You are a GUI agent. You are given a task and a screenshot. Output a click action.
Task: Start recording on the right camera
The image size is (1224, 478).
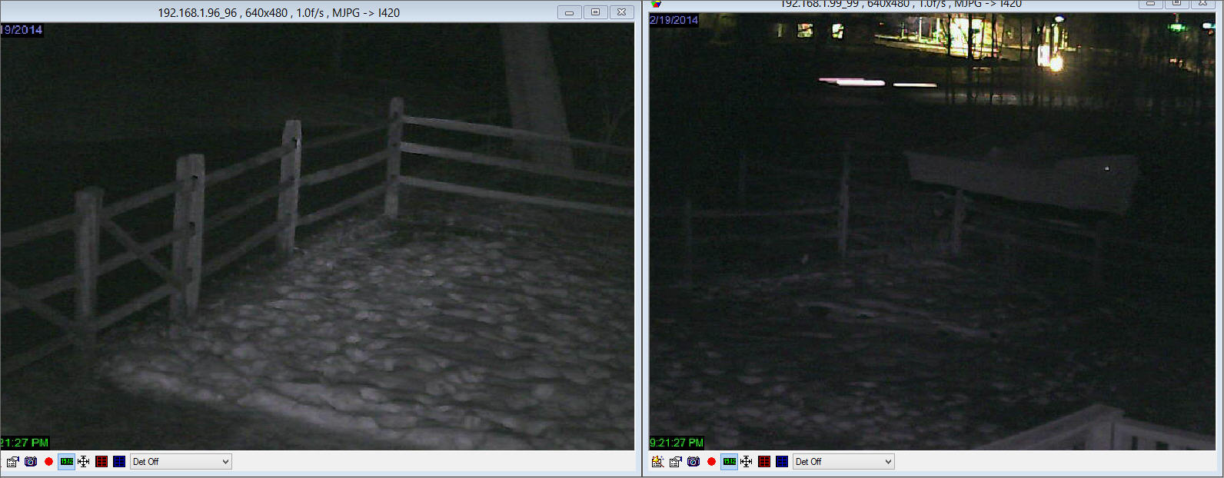point(711,462)
